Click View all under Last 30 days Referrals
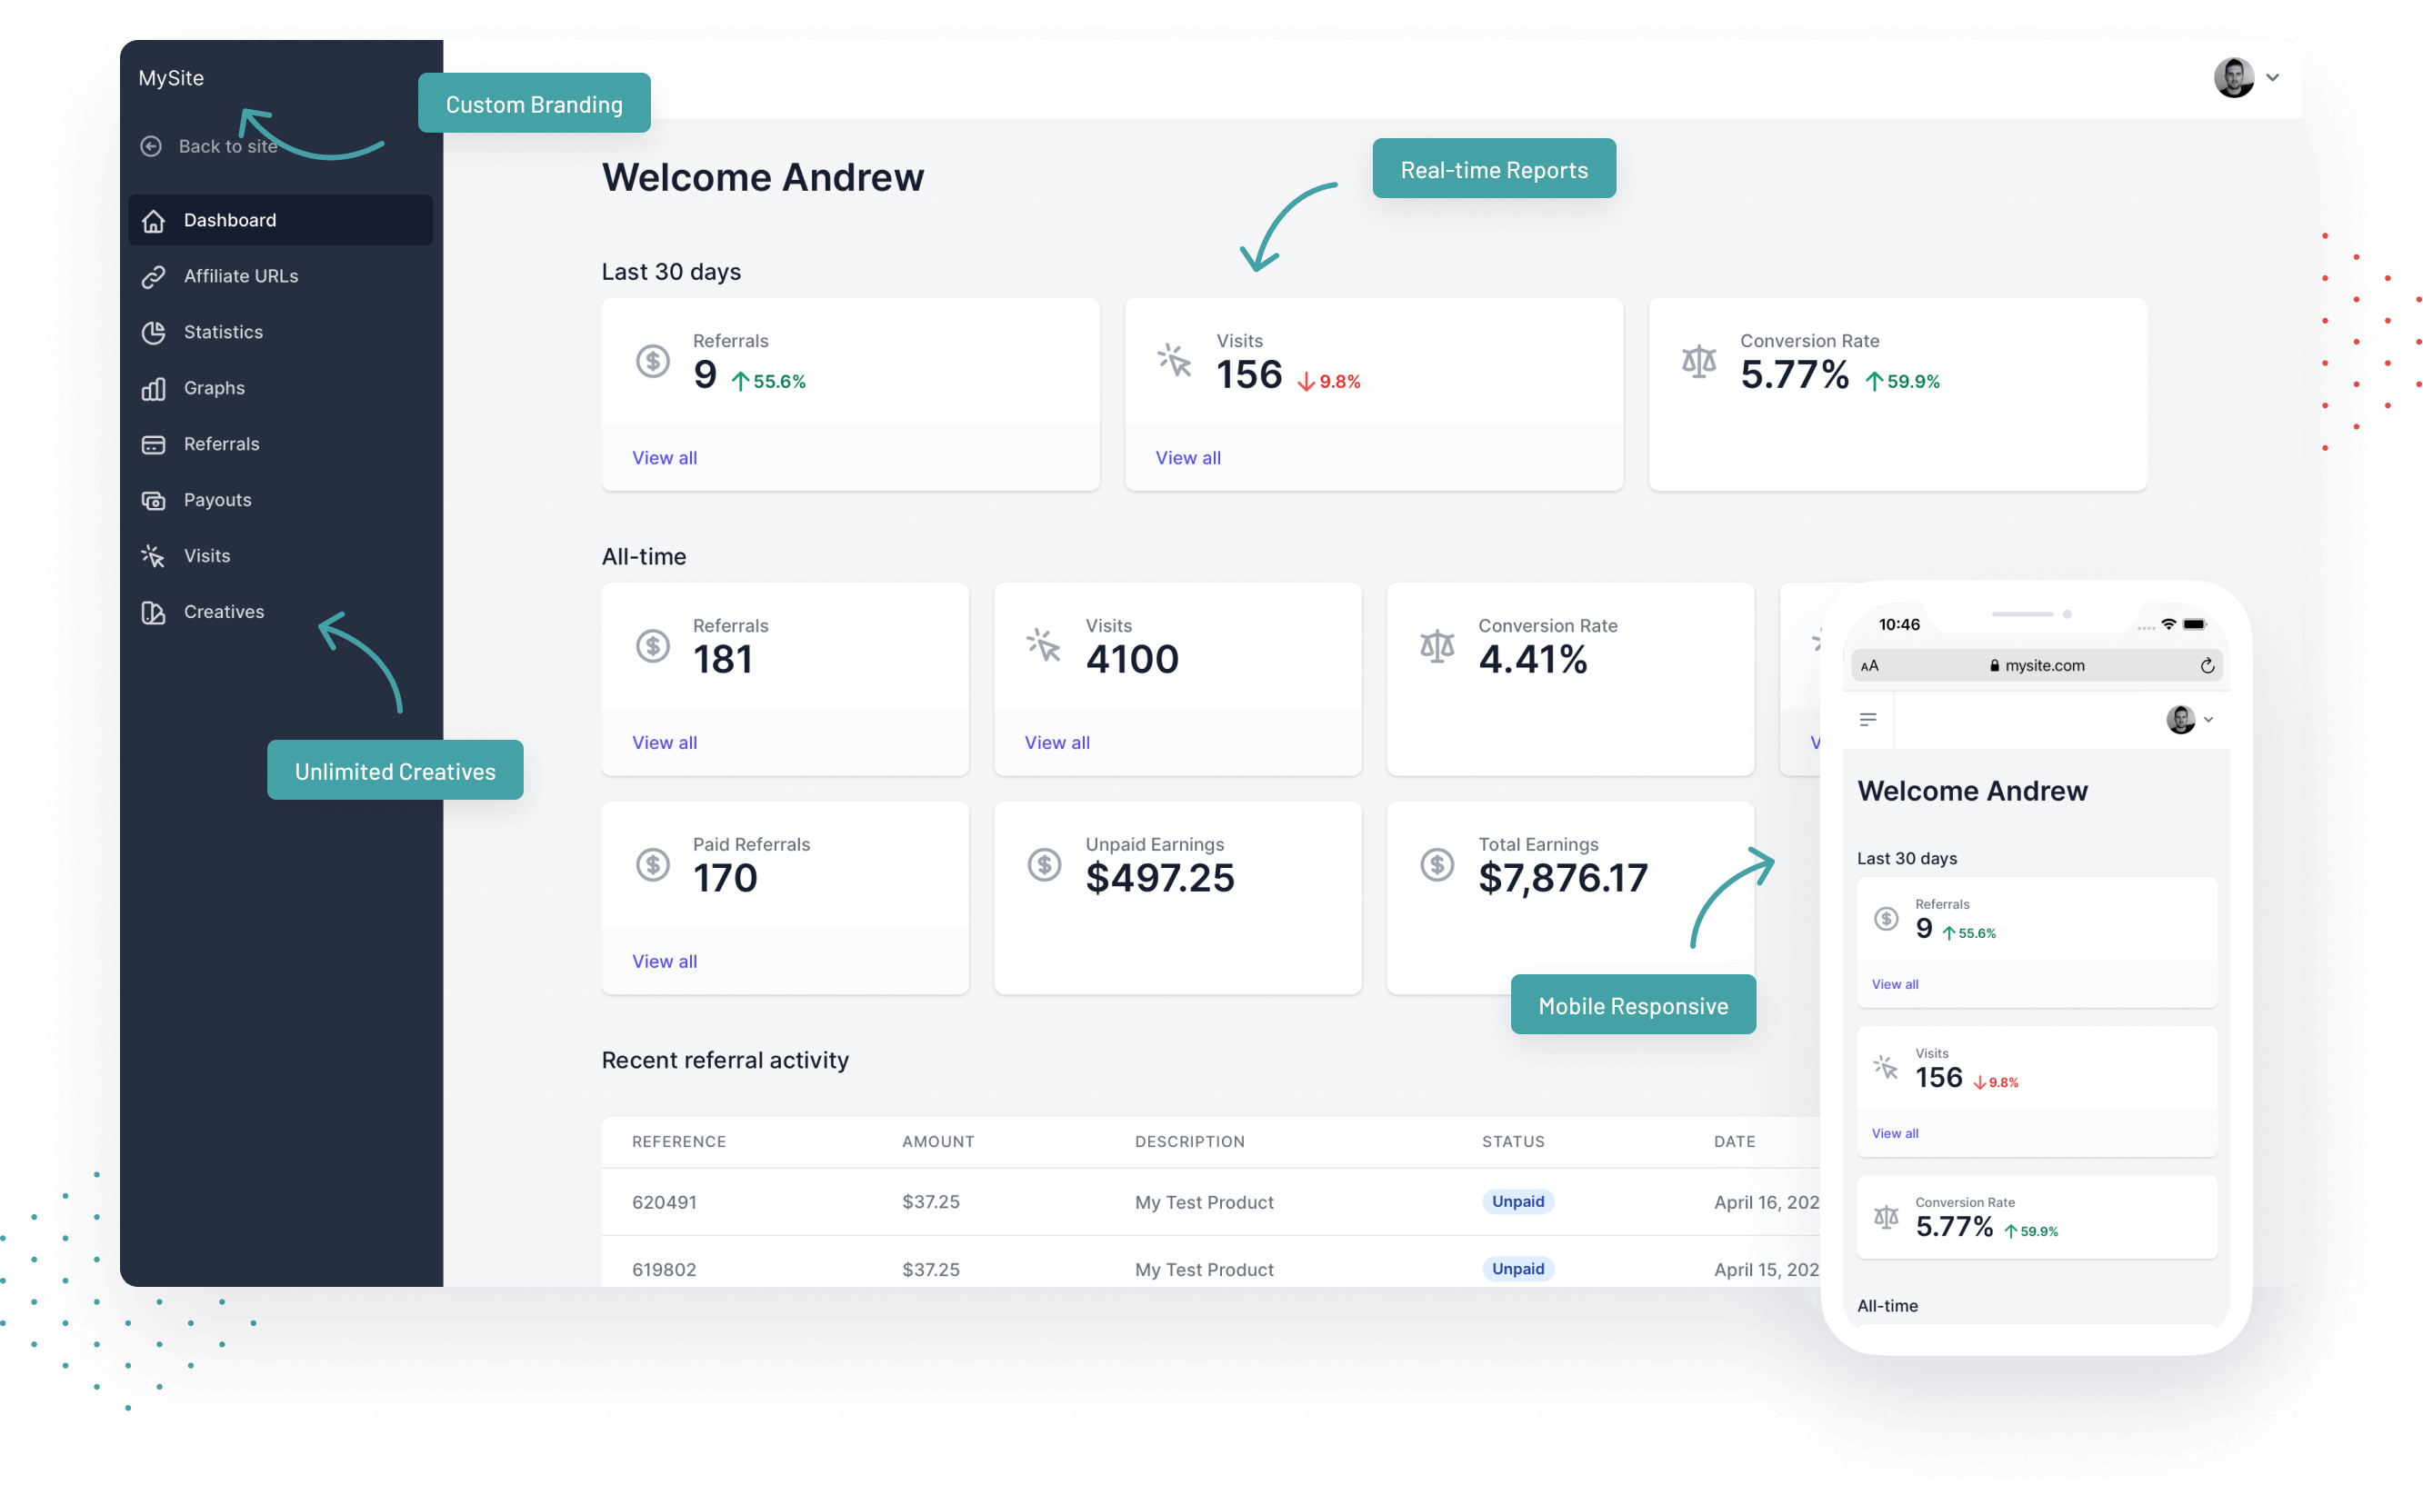Image resolution: width=2423 pixels, height=1505 pixels. (665, 456)
